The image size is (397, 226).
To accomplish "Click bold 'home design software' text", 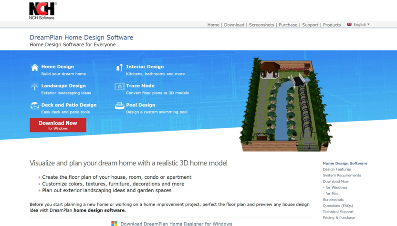I will pos(99,210).
